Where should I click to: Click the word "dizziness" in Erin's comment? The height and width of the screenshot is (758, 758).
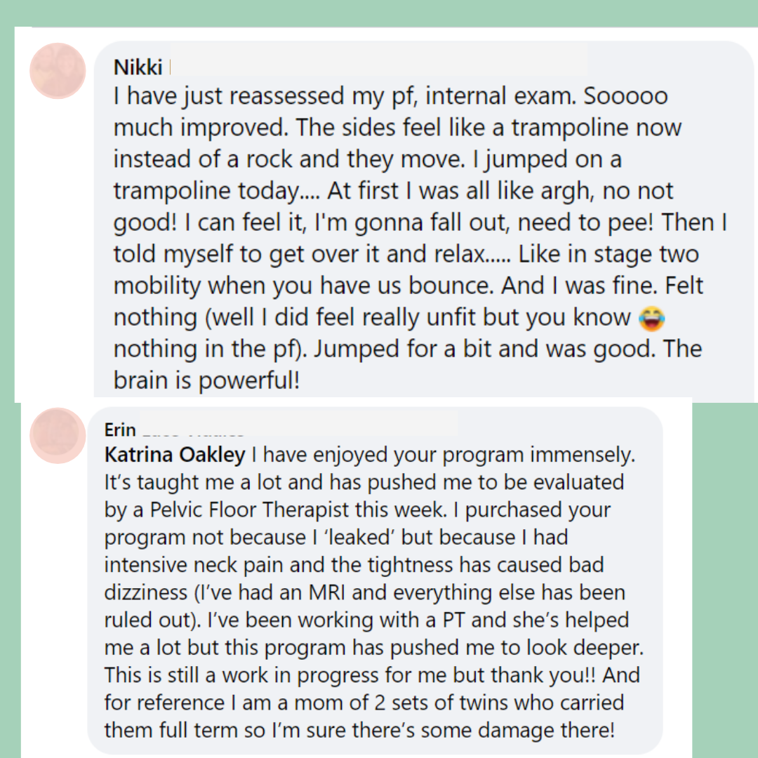[x=145, y=592]
